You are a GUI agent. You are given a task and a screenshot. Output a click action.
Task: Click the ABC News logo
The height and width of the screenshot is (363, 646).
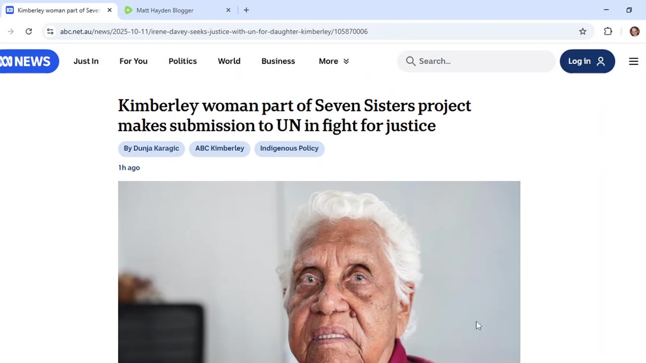click(28, 61)
